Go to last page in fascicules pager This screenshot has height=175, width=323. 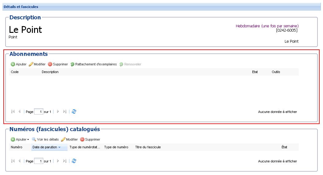pyautogui.click(x=65, y=161)
